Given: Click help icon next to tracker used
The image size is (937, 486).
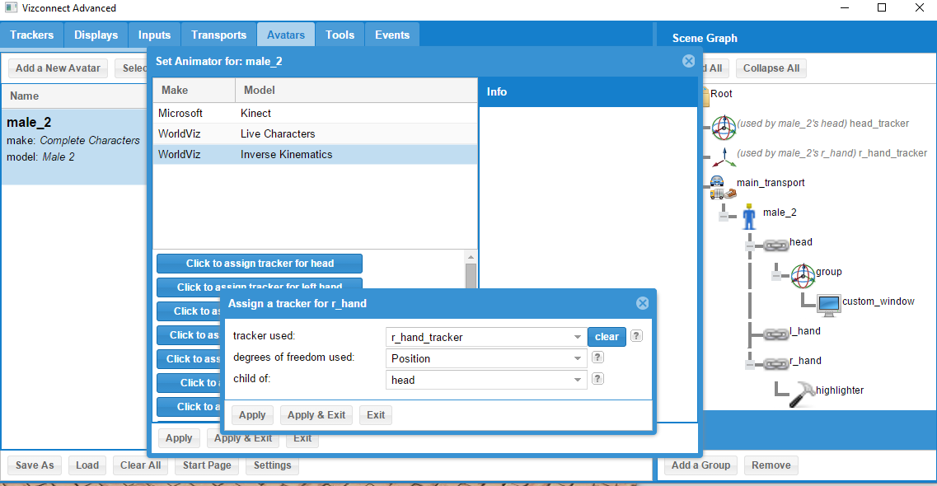Looking at the screenshot, I should [636, 336].
